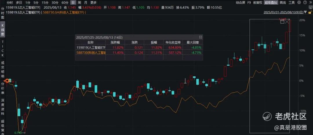Switch to 周 weekly interval

click(x=79, y=3)
